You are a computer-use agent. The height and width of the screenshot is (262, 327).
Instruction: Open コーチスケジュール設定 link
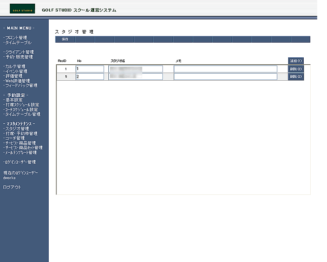pos(22,109)
